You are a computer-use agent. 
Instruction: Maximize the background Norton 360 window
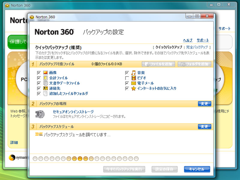click(219, 4)
